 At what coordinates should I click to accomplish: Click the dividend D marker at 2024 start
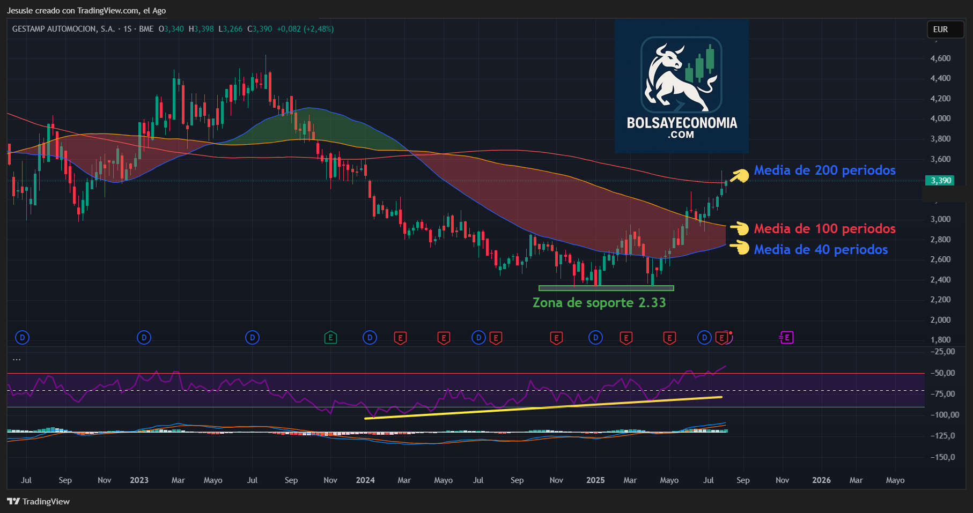click(x=370, y=338)
